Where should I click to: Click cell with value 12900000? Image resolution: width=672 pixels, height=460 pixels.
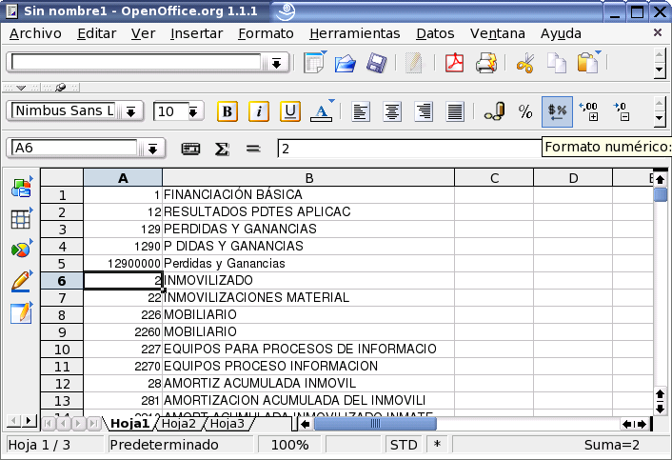pyautogui.click(x=123, y=263)
